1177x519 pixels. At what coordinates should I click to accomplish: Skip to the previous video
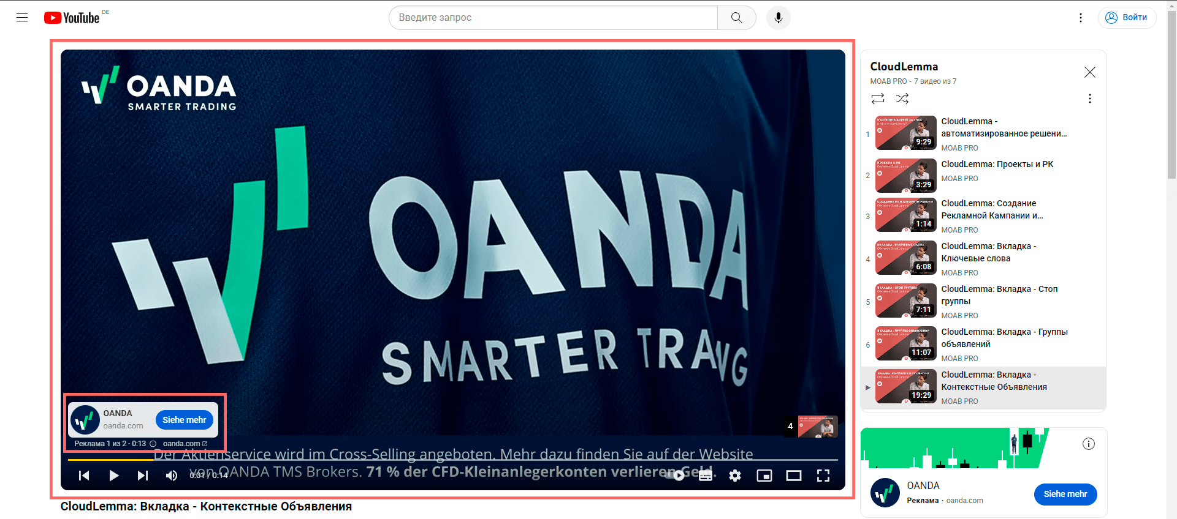pos(85,476)
